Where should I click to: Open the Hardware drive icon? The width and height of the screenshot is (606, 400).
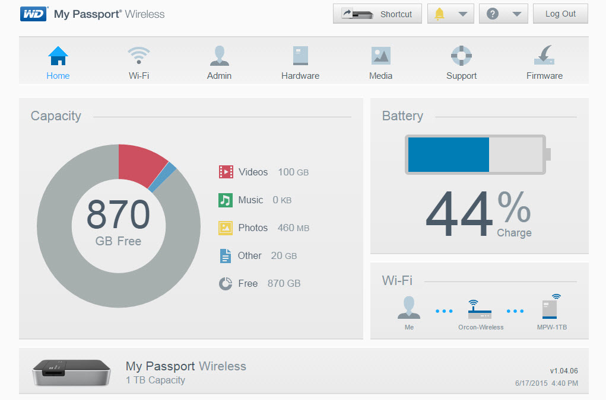click(x=300, y=56)
